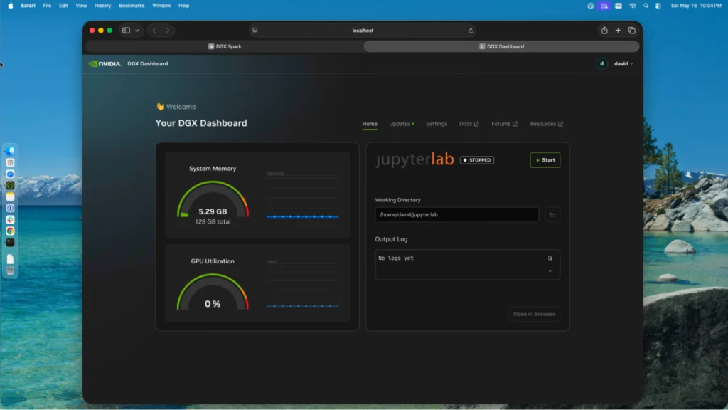Image resolution: width=728 pixels, height=410 pixels.
Task: Open the View menu
Action: (x=81, y=6)
